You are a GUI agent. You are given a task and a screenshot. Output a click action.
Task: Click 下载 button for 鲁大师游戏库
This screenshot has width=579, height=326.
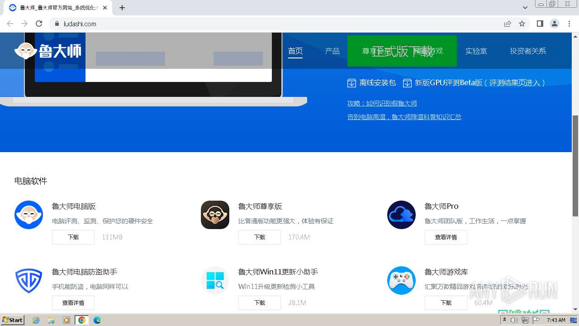click(446, 302)
